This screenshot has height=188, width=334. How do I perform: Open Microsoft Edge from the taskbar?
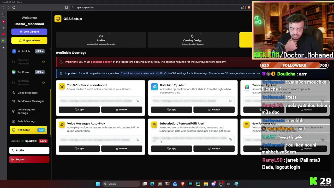152,184
